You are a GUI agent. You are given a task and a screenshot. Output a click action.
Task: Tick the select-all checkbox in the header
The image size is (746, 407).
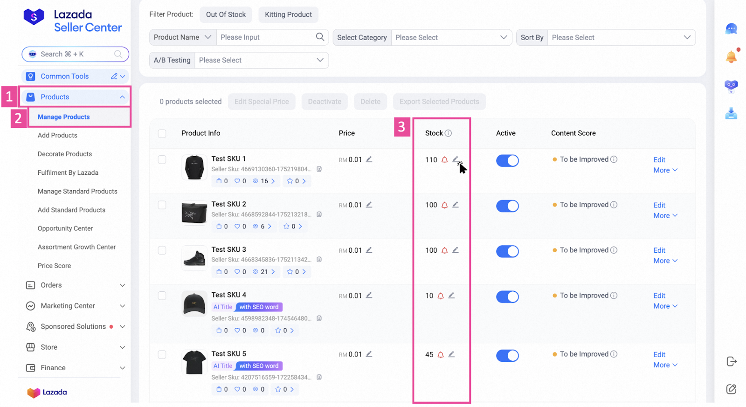point(162,134)
